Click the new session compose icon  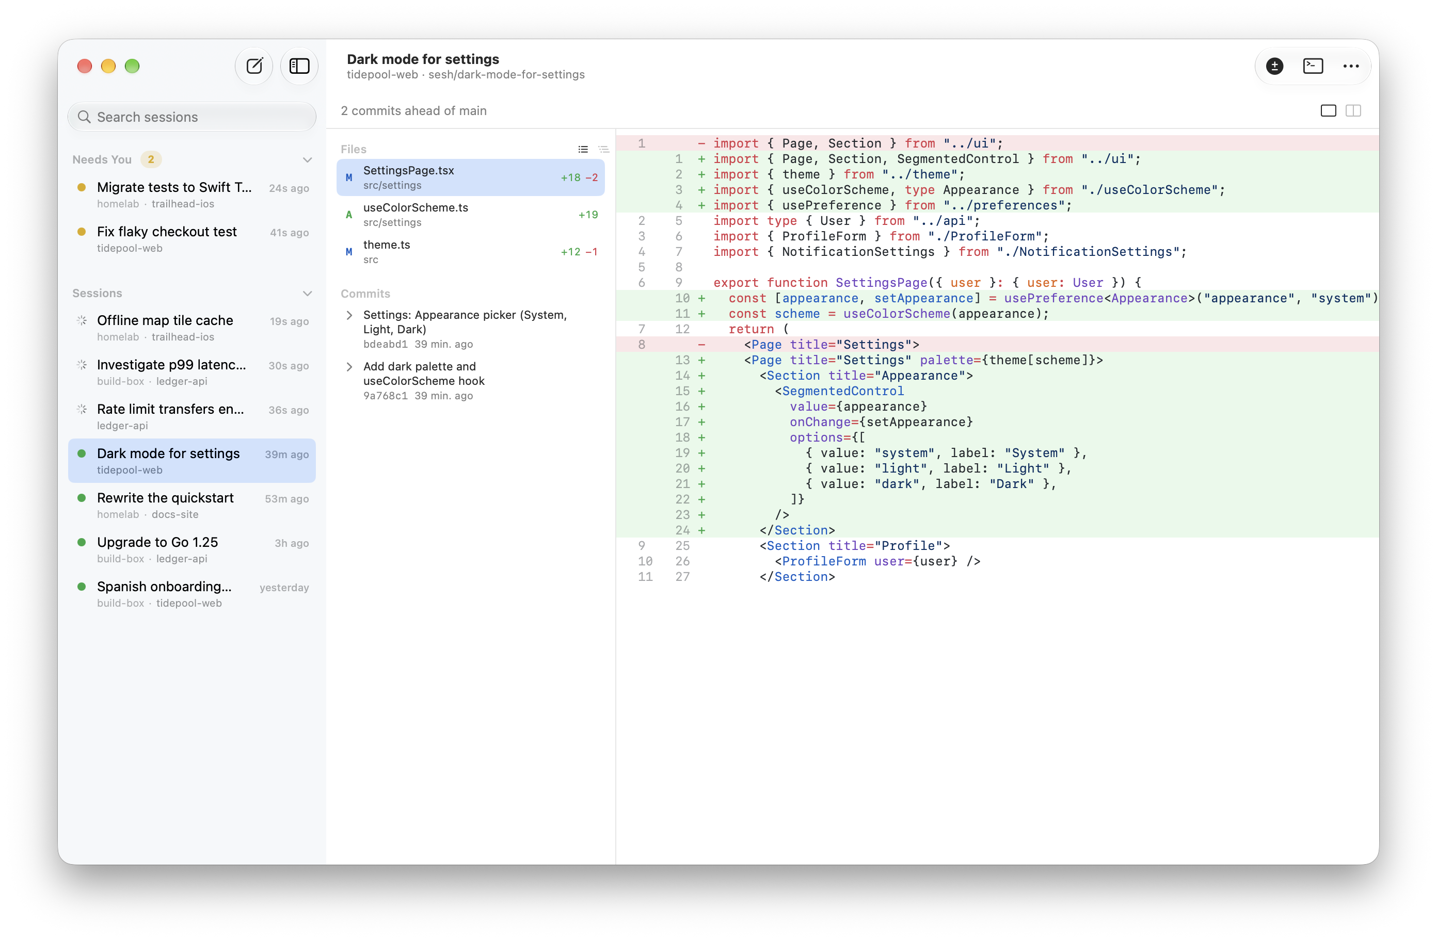click(254, 66)
